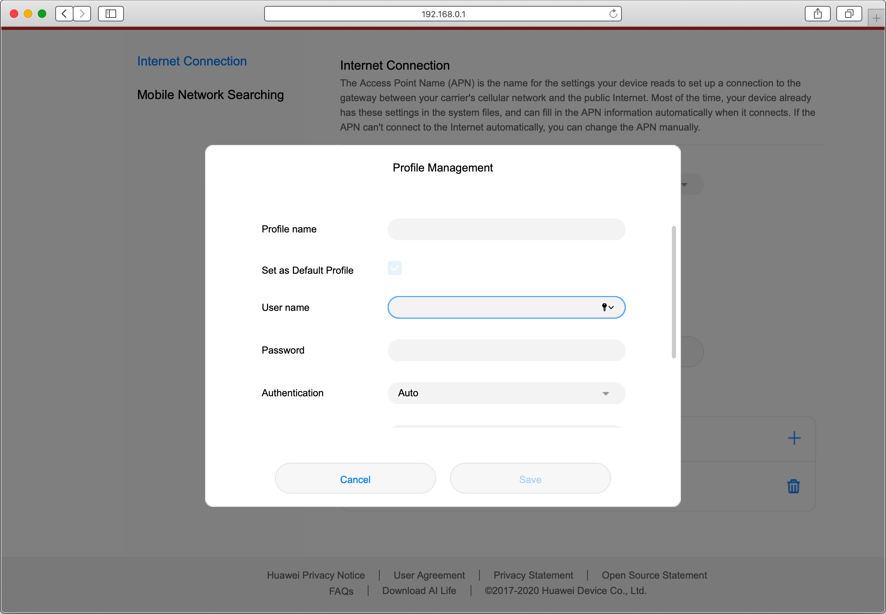The height and width of the screenshot is (614, 886).
Task: Click the dialog's vertical scrollbar
Action: (673, 292)
